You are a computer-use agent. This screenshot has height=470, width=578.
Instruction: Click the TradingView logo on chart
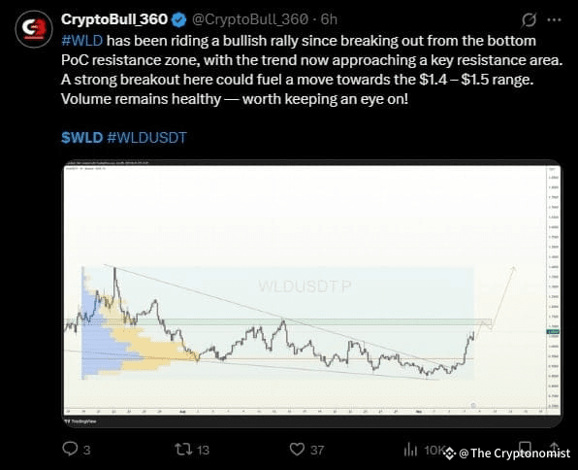coord(80,421)
